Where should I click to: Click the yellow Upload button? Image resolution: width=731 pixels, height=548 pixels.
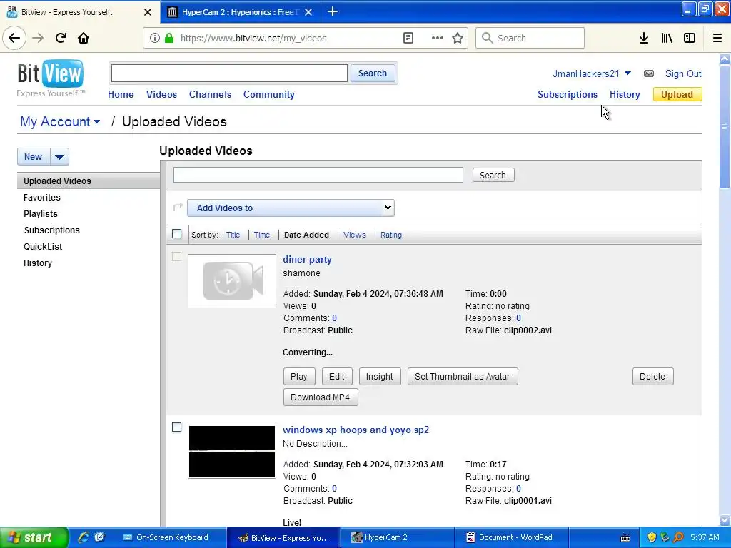(677, 95)
